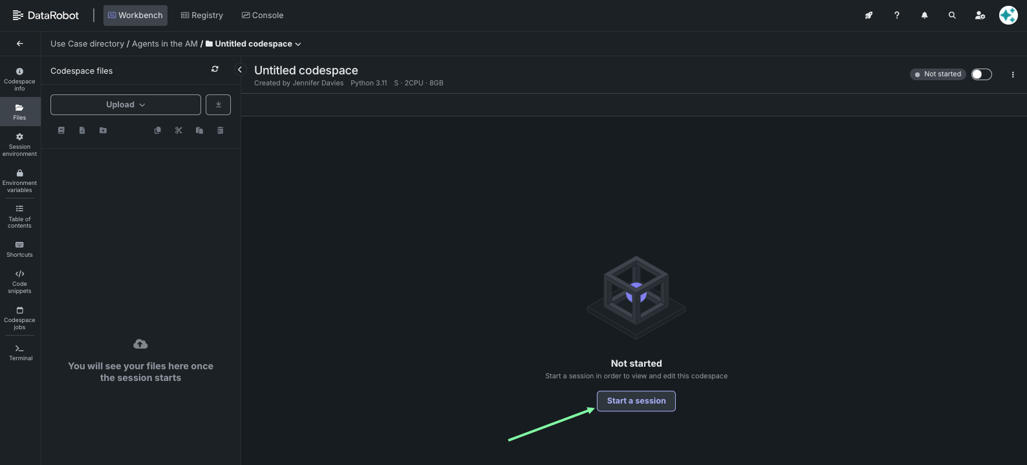Click the create new folder icon

point(103,131)
